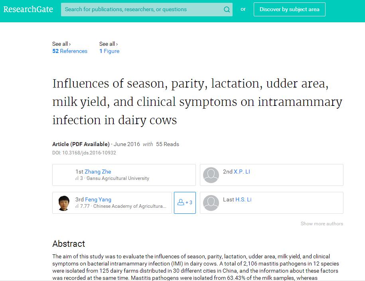The height and width of the screenshot is (281, 365).
Task: Expand See all above References
Action: click(61, 44)
